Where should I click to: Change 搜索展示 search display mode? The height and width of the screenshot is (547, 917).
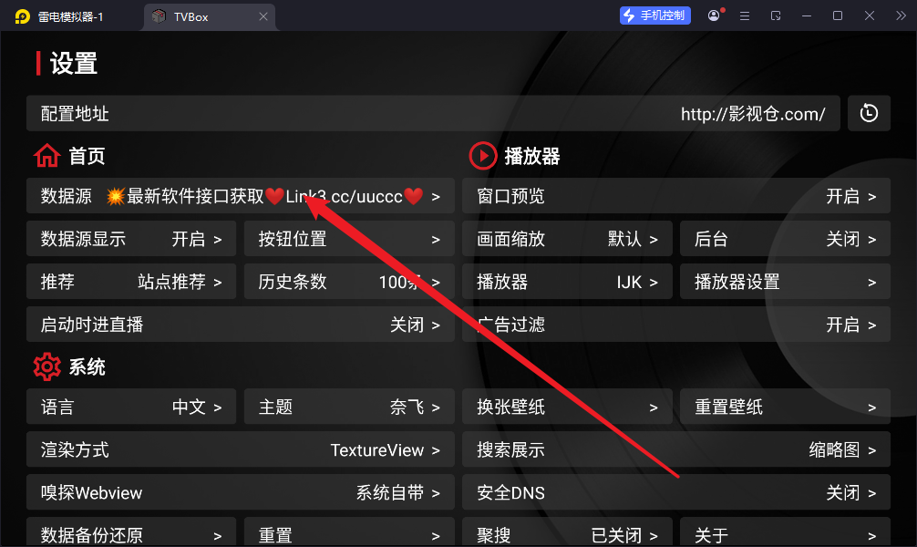[676, 449]
